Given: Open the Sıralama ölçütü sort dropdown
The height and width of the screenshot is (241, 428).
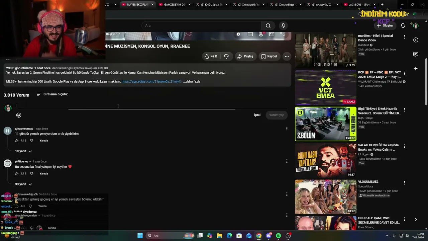Looking at the screenshot, I should (x=52, y=94).
